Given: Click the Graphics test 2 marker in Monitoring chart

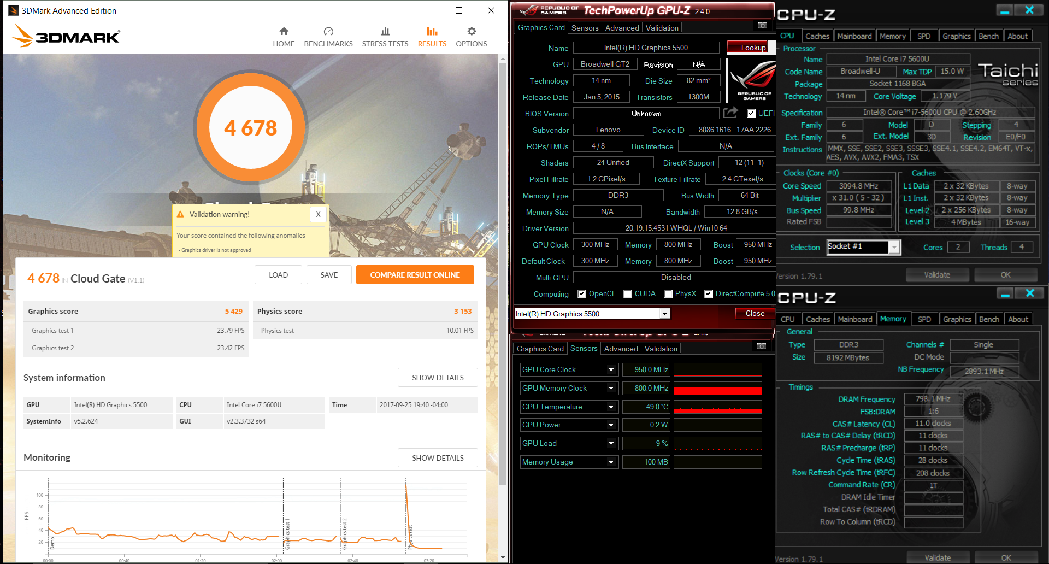Looking at the screenshot, I should tap(344, 533).
